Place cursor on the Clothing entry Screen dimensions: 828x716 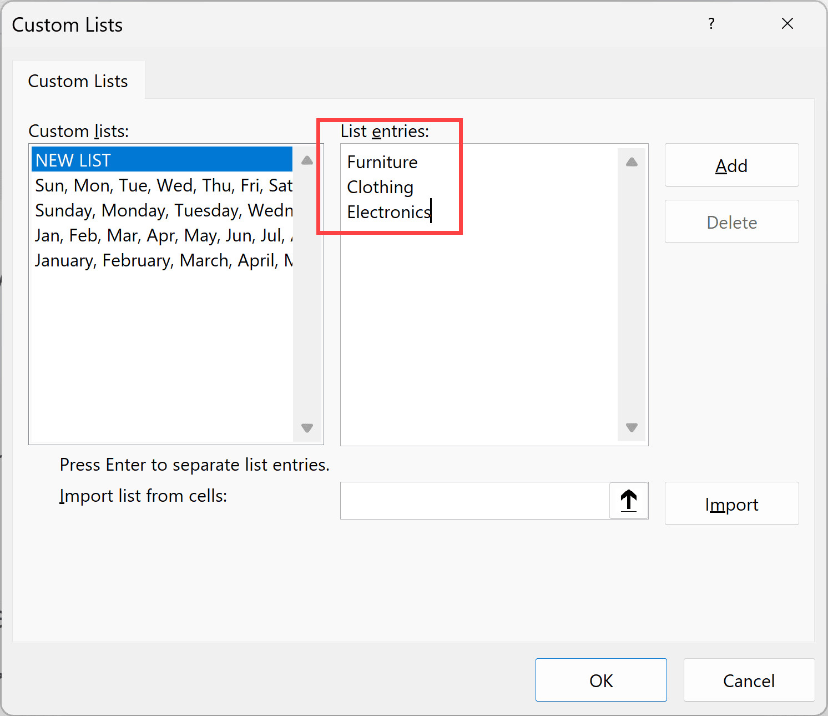[x=380, y=187]
